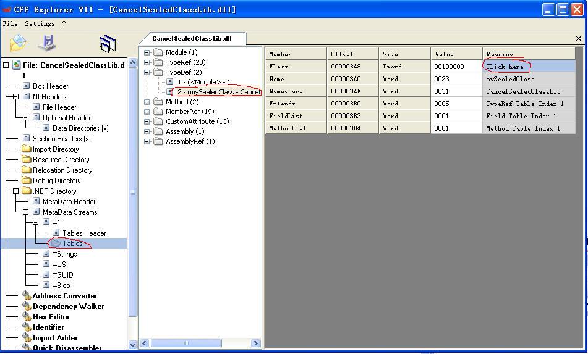Viewport: 588px width, 354px height.
Task: Select the Extends value 0005 cell
Action: click(x=456, y=104)
